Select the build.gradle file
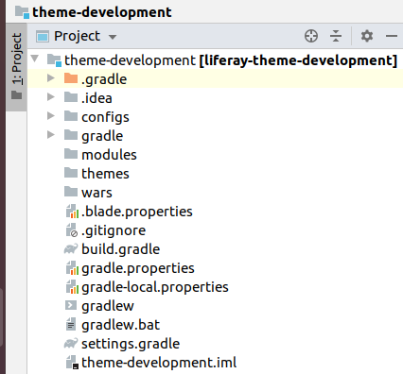Viewport: 403px width, 374px height. tap(121, 249)
